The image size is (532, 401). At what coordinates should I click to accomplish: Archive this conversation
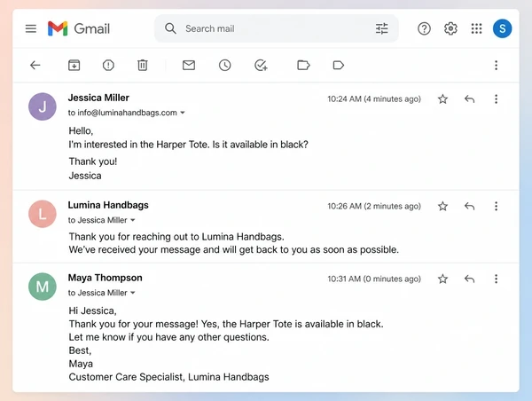(74, 65)
